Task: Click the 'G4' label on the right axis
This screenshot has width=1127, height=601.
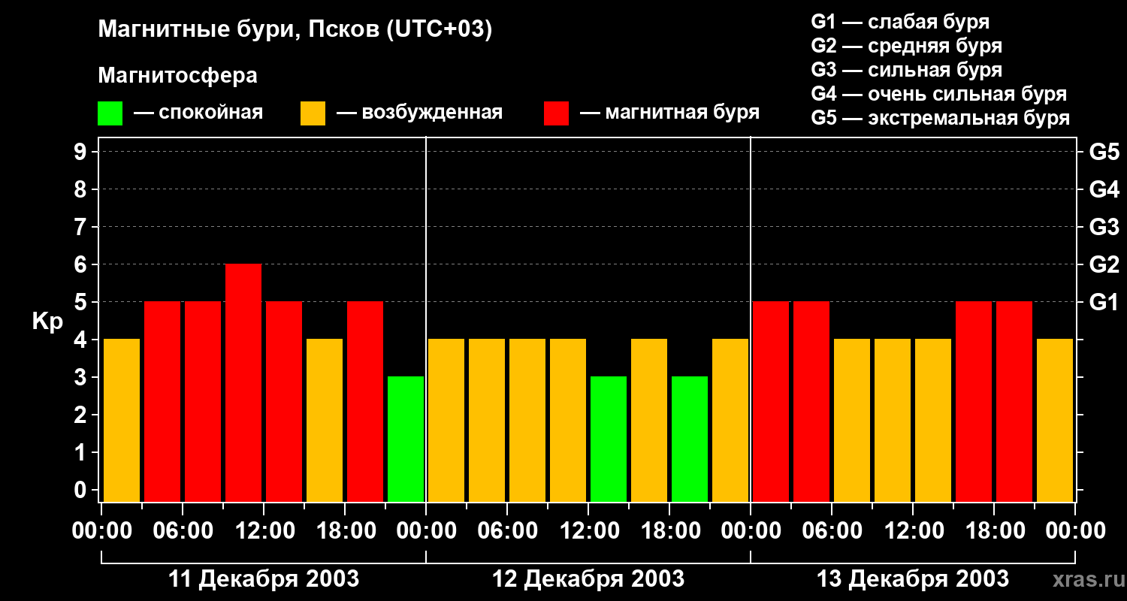Action: point(1104,189)
